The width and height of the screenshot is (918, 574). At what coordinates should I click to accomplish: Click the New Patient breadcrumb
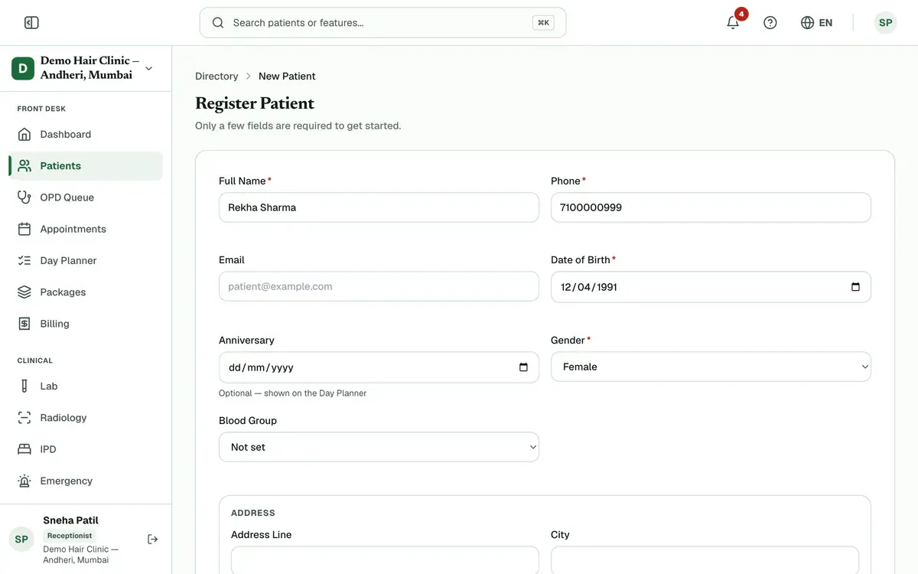coord(287,76)
